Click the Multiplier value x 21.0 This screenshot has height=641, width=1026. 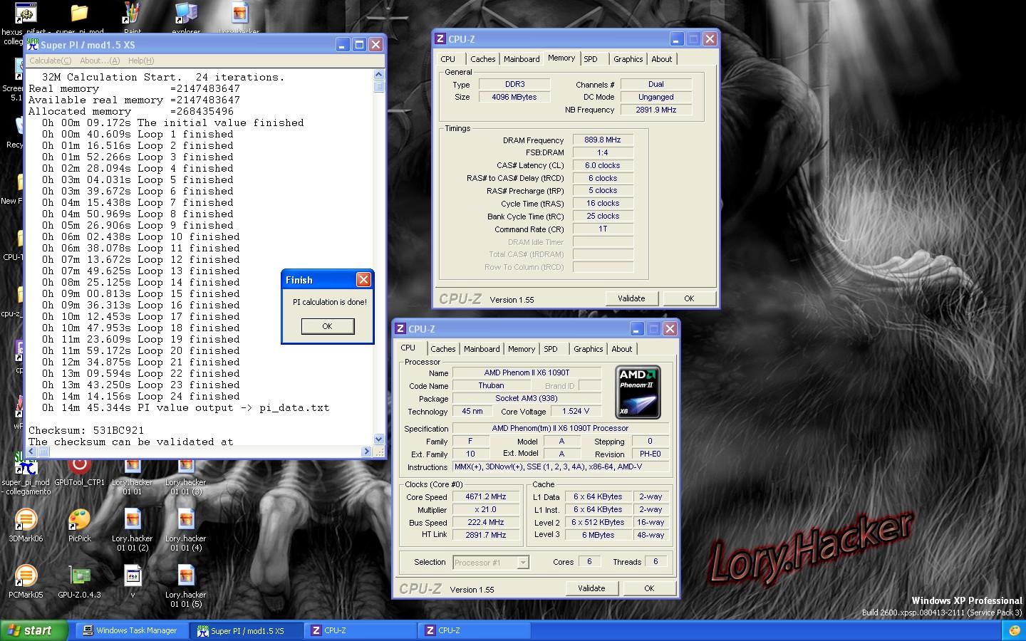(486, 510)
